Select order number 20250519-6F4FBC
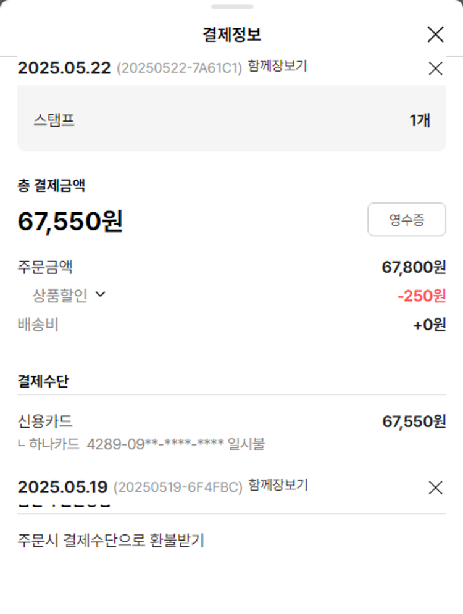Screen dimensions: 463x614 click(x=178, y=487)
